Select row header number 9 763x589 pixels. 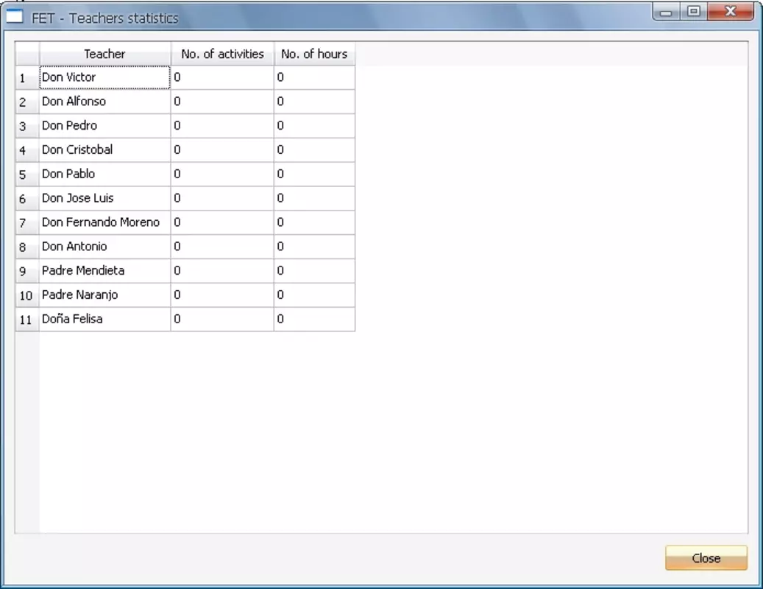point(27,271)
